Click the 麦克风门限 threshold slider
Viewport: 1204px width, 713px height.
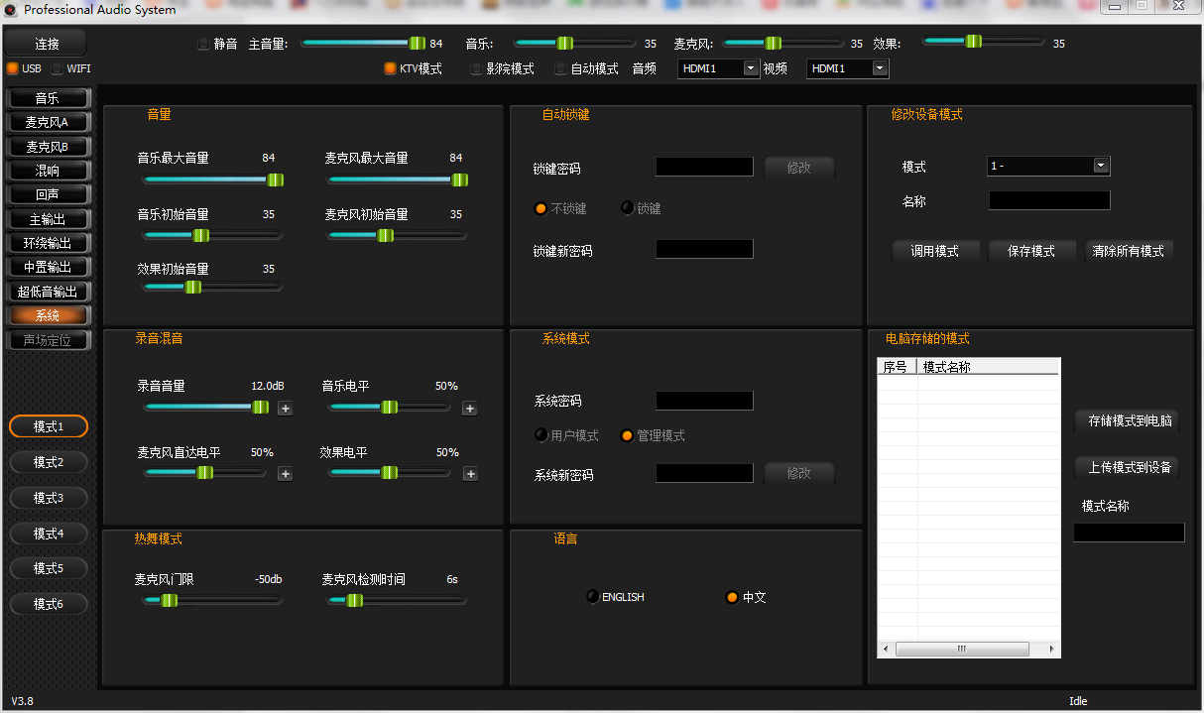[213, 600]
